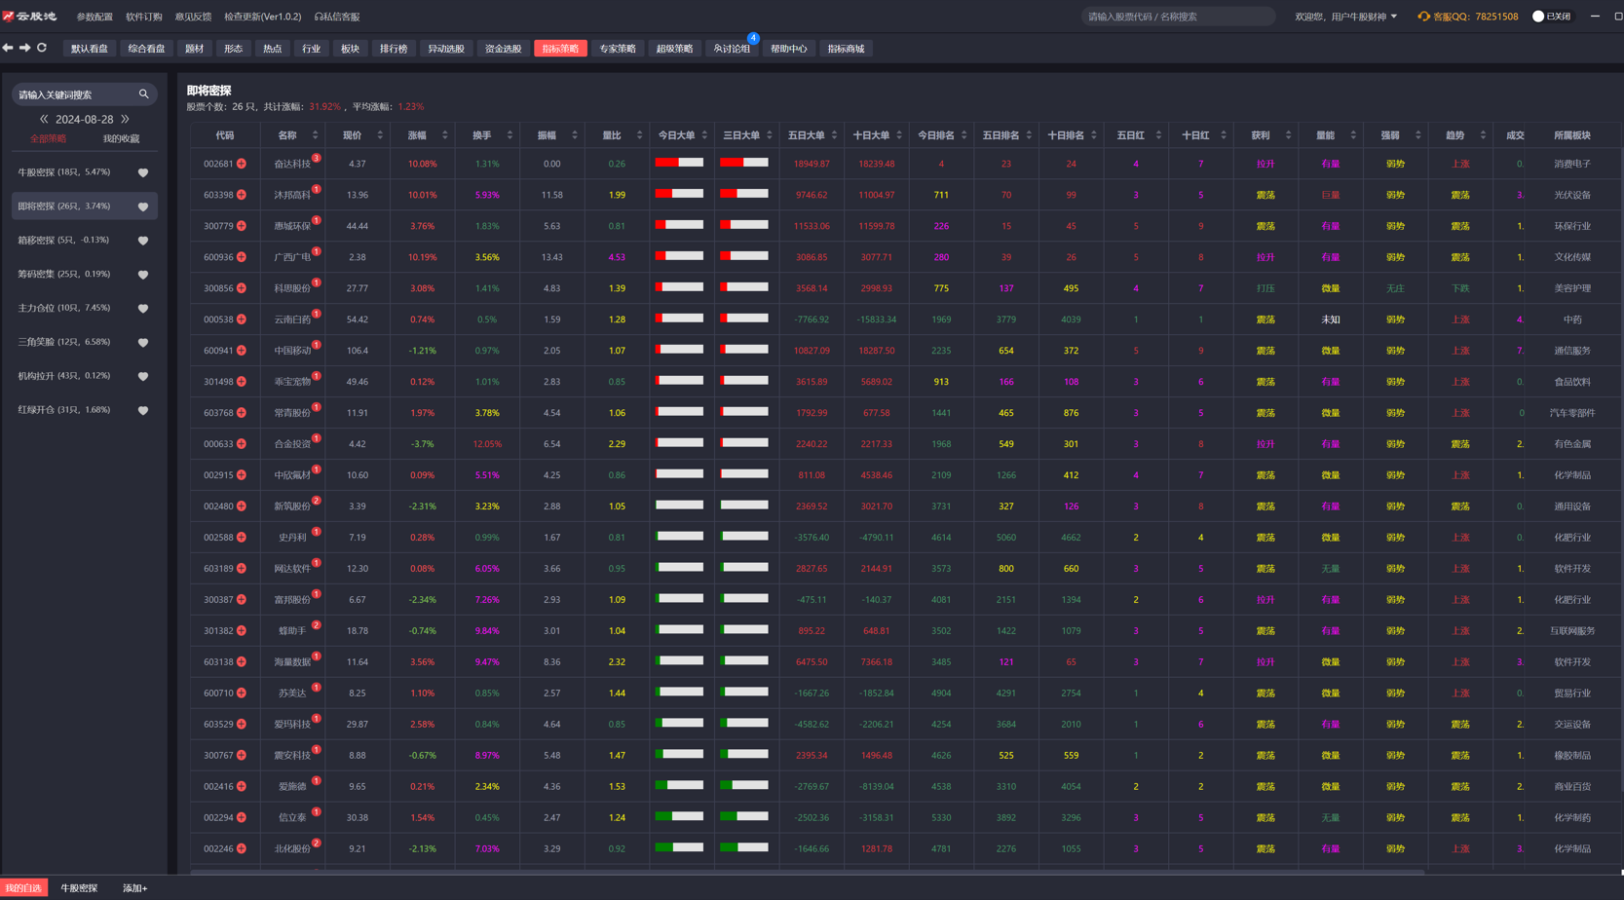
Task: Add stock 002480 with the red plus icon
Action: pos(242,506)
